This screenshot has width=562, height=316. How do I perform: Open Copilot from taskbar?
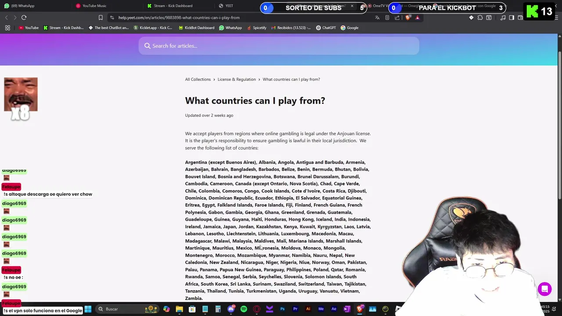coord(166,309)
